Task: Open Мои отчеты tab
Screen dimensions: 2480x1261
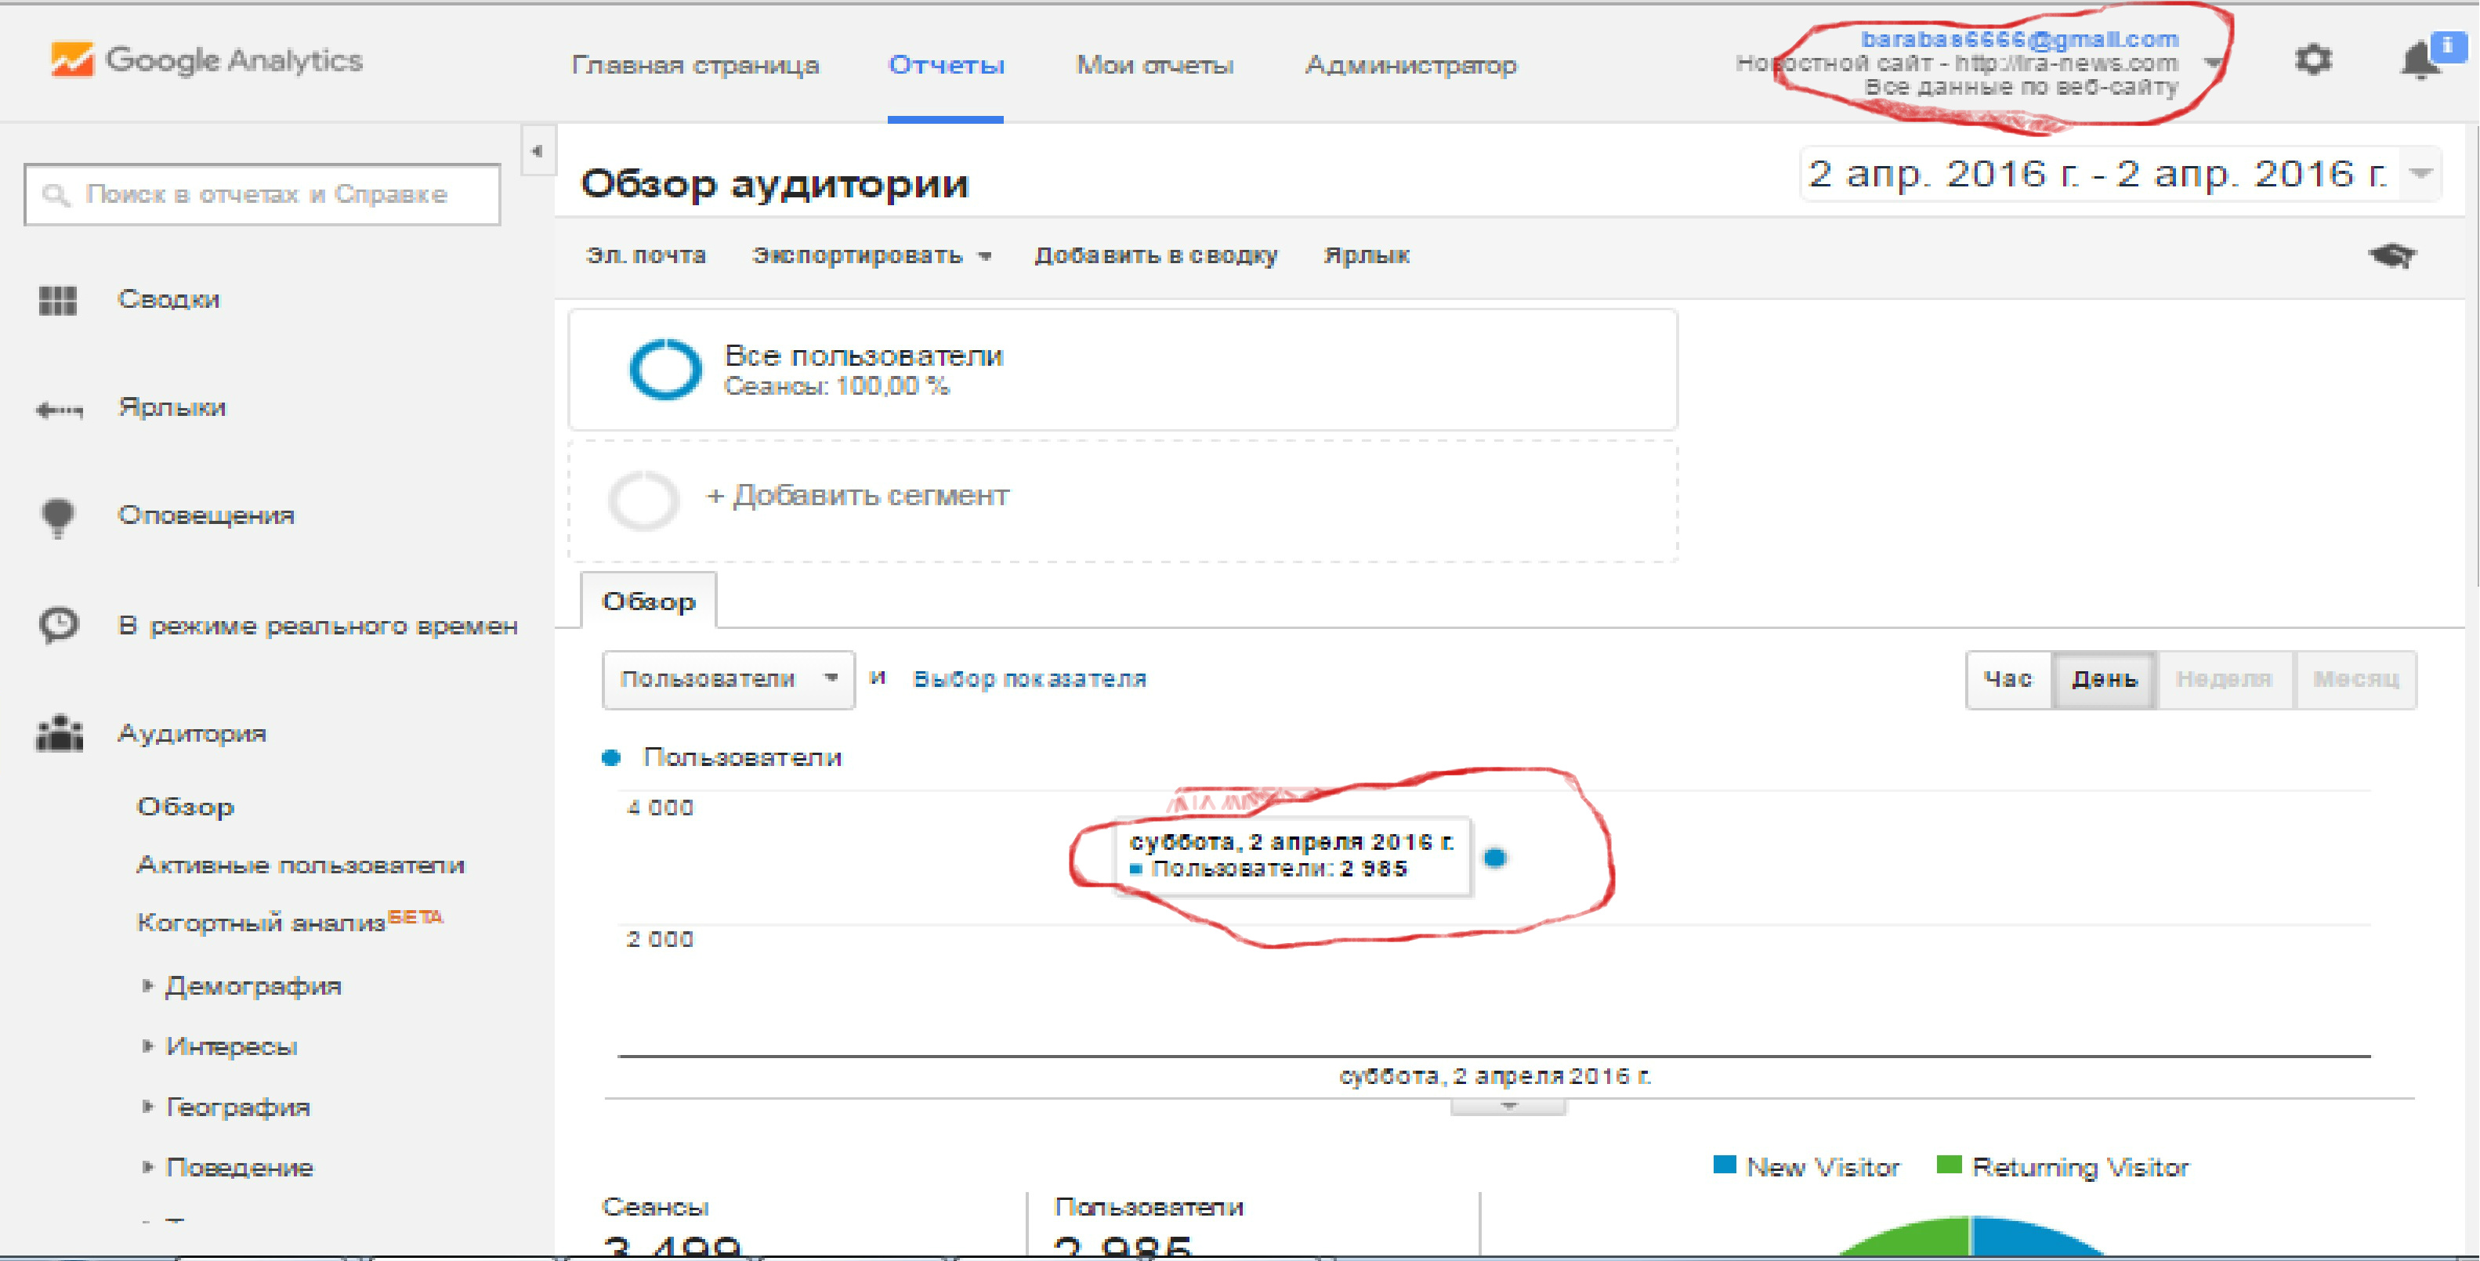Action: tap(1154, 66)
